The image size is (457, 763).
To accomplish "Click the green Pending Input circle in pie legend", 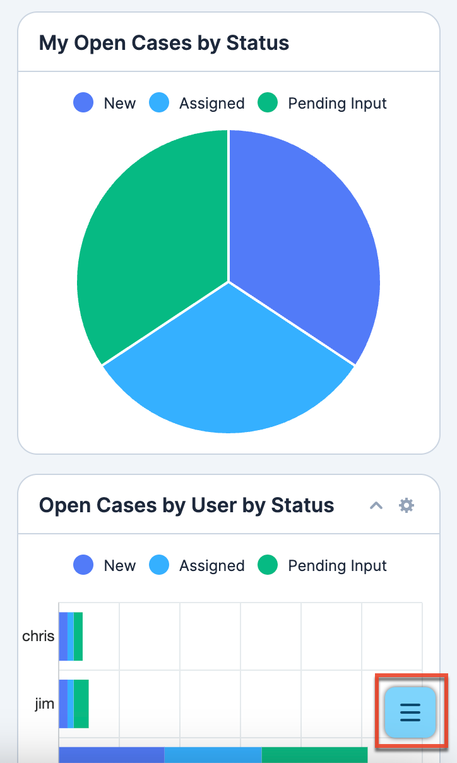I will [x=268, y=103].
